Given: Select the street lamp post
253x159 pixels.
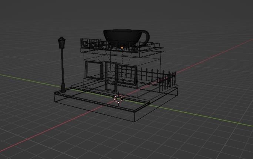Looking at the screenshot, I should tap(62, 64).
